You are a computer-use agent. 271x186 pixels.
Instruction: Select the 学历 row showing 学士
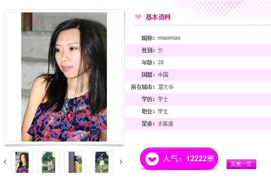coord(198,99)
